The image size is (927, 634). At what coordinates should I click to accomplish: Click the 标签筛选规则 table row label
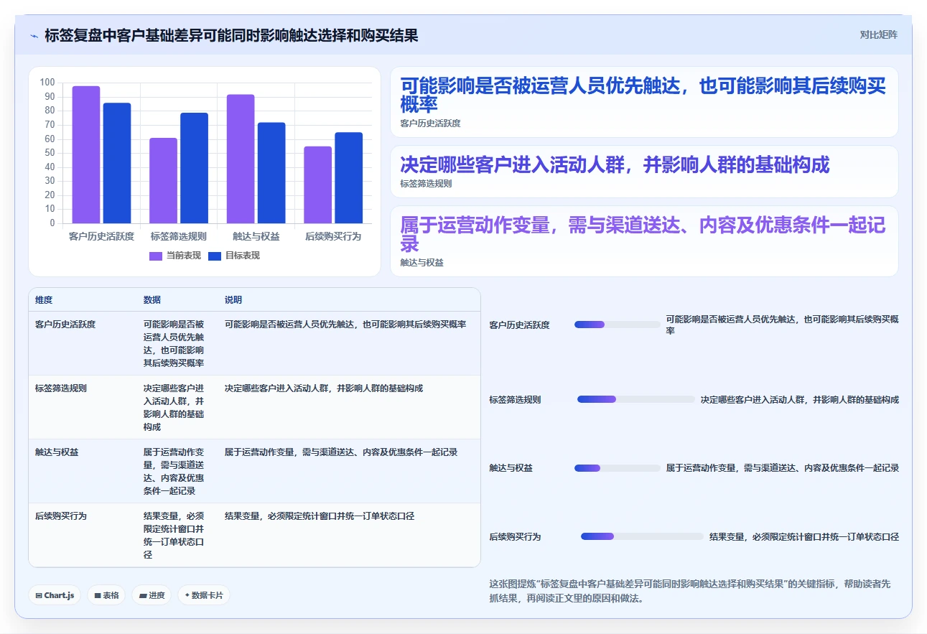point(61,388)
